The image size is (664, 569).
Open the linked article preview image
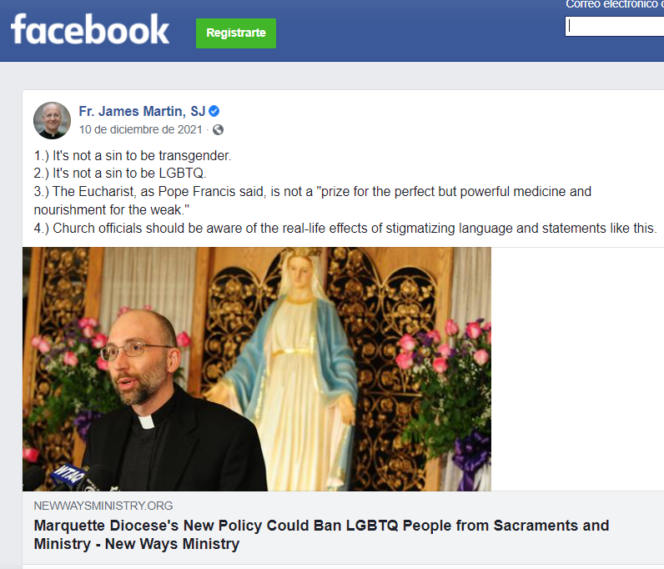257,369
